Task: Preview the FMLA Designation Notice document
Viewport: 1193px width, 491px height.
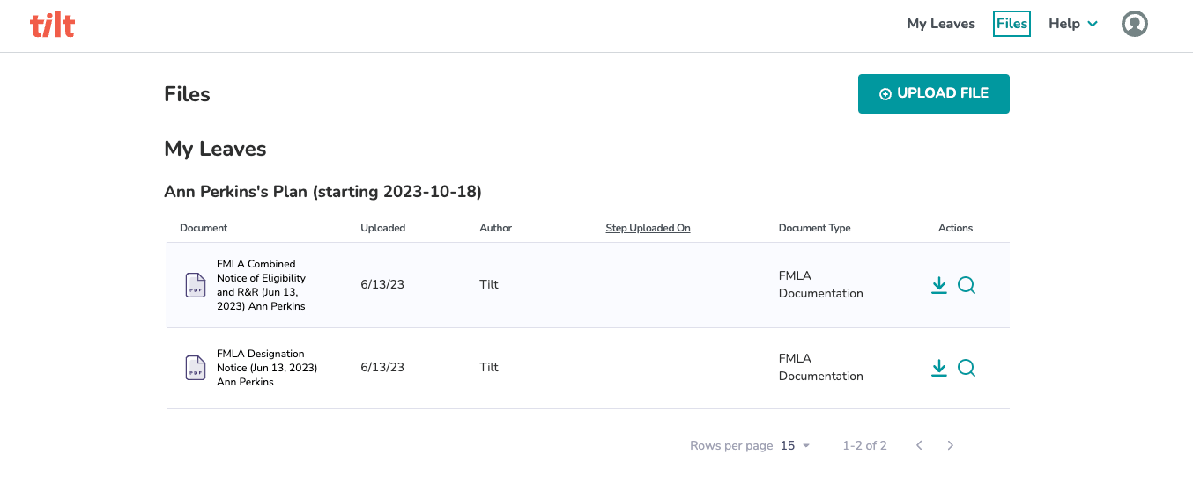Action: coord(967,368)
